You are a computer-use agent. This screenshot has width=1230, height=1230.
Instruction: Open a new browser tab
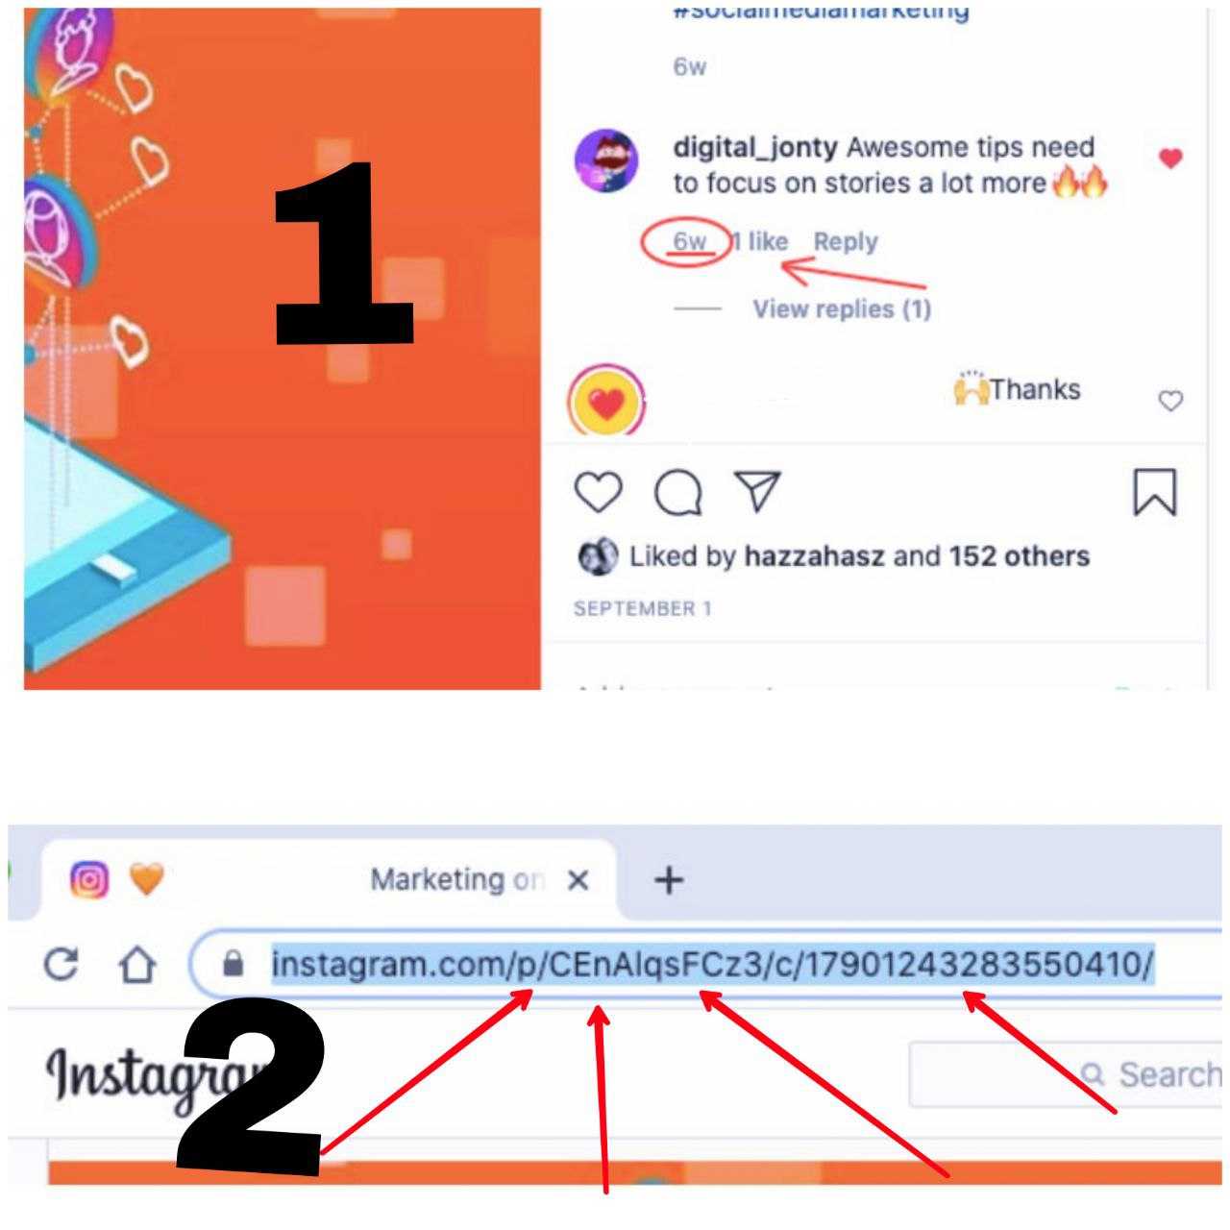pos(669,879)
